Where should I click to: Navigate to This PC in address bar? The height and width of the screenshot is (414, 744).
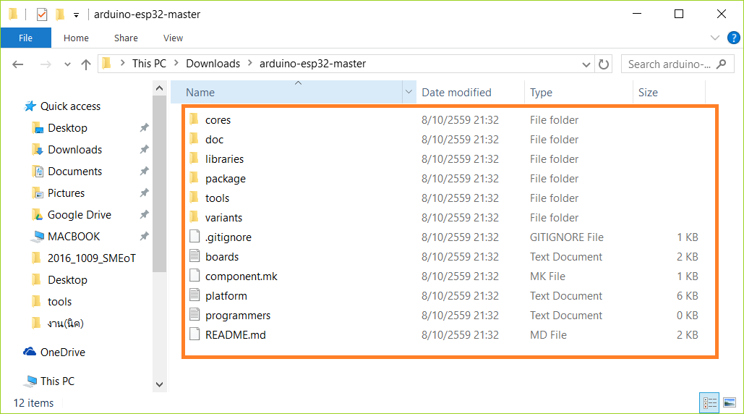[149, 63]
